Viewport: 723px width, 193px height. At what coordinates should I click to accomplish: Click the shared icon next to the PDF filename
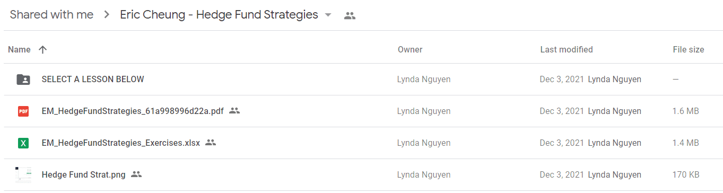(x=235, y=111)
